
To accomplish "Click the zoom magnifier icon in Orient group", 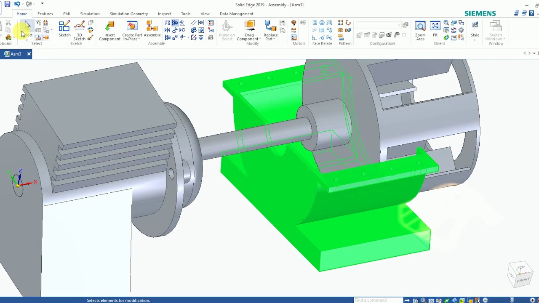I will click(x=446, y=23).
